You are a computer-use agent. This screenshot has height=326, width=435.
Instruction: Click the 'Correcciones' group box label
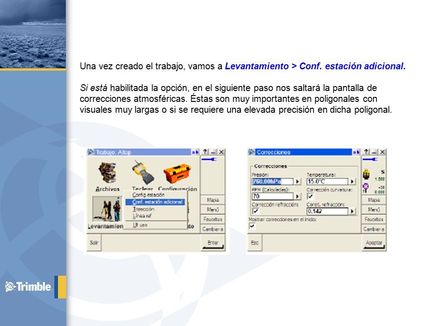[271, 166]
